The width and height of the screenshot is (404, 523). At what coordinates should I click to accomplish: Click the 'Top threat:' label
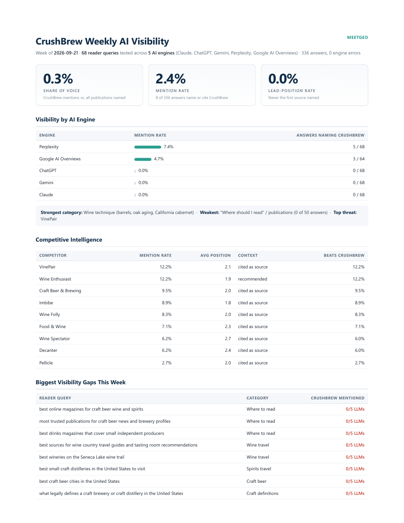pos(345,213)
